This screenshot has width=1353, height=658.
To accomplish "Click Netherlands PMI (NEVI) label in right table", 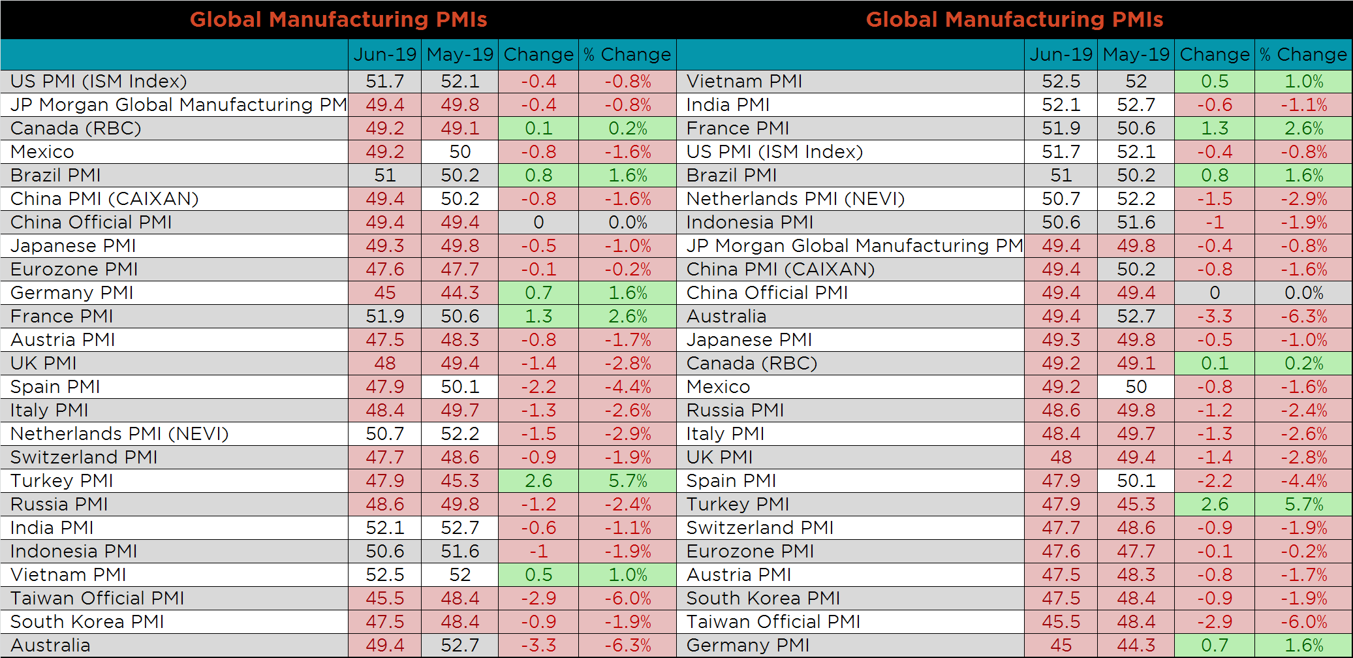I will tap(795, 199).
